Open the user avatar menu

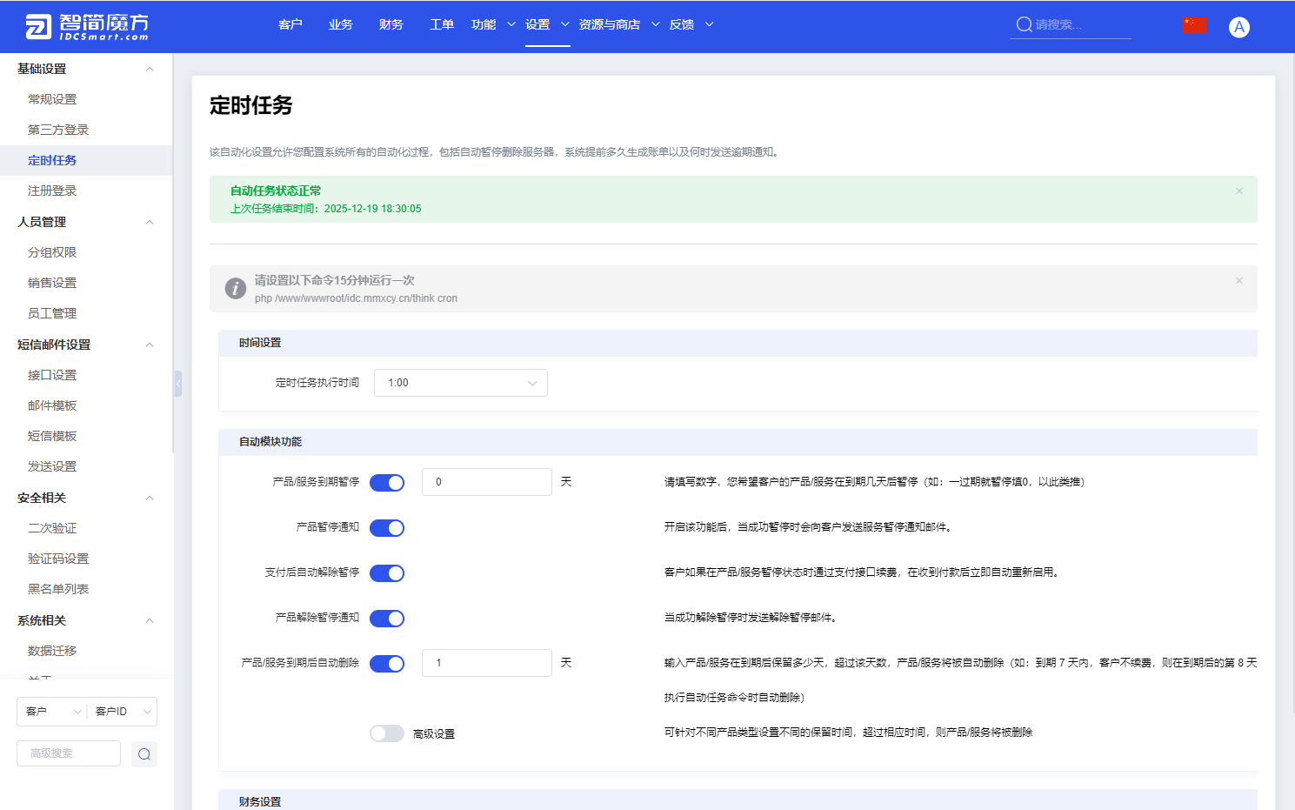1238,25
